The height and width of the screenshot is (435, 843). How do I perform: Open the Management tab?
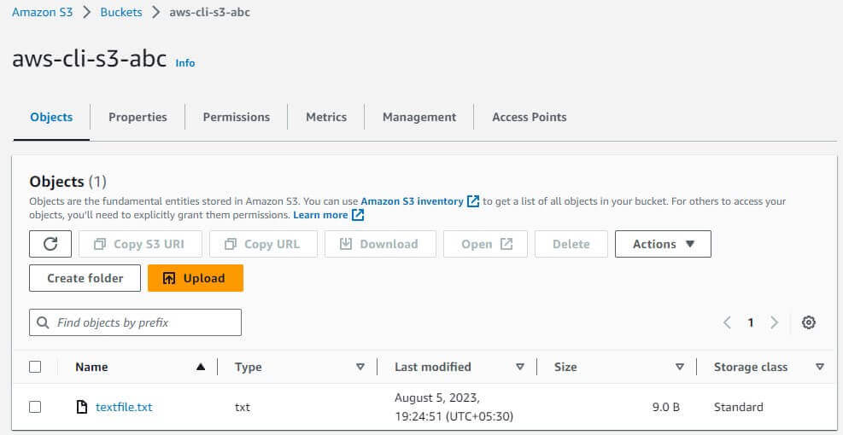coord(419,117)
